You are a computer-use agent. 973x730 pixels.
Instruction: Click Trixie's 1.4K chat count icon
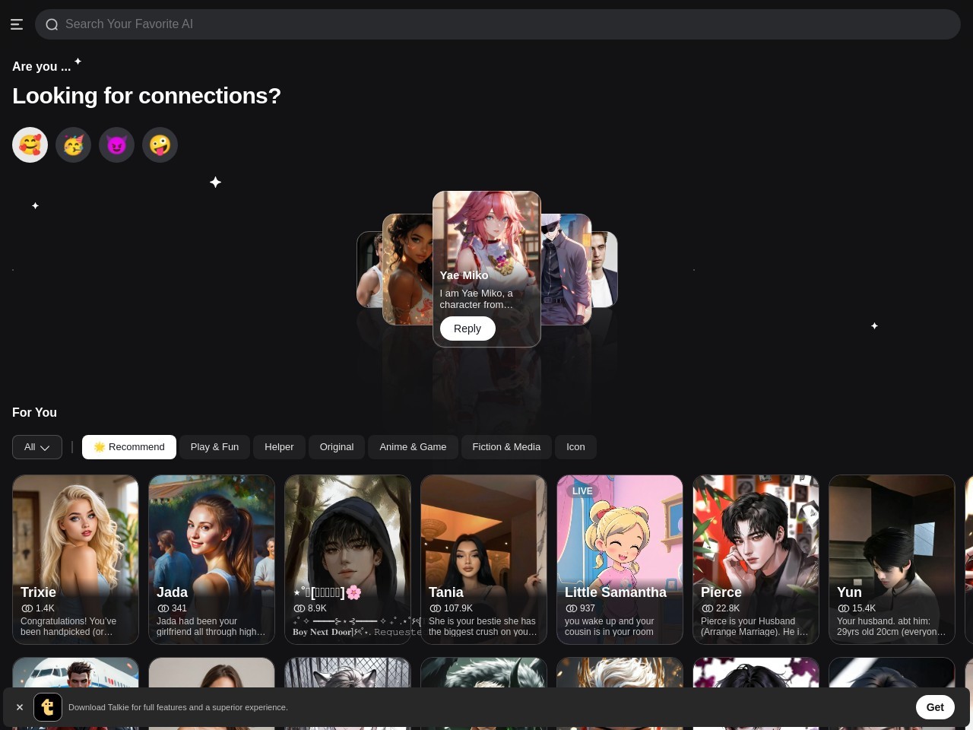pos(27,608)
